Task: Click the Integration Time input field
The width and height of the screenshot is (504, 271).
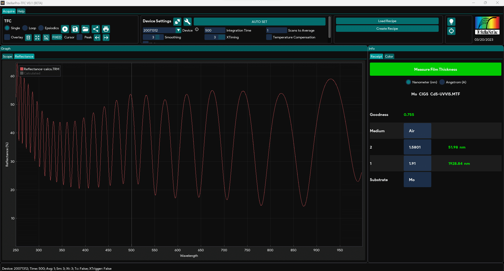Action: [215, 30]
